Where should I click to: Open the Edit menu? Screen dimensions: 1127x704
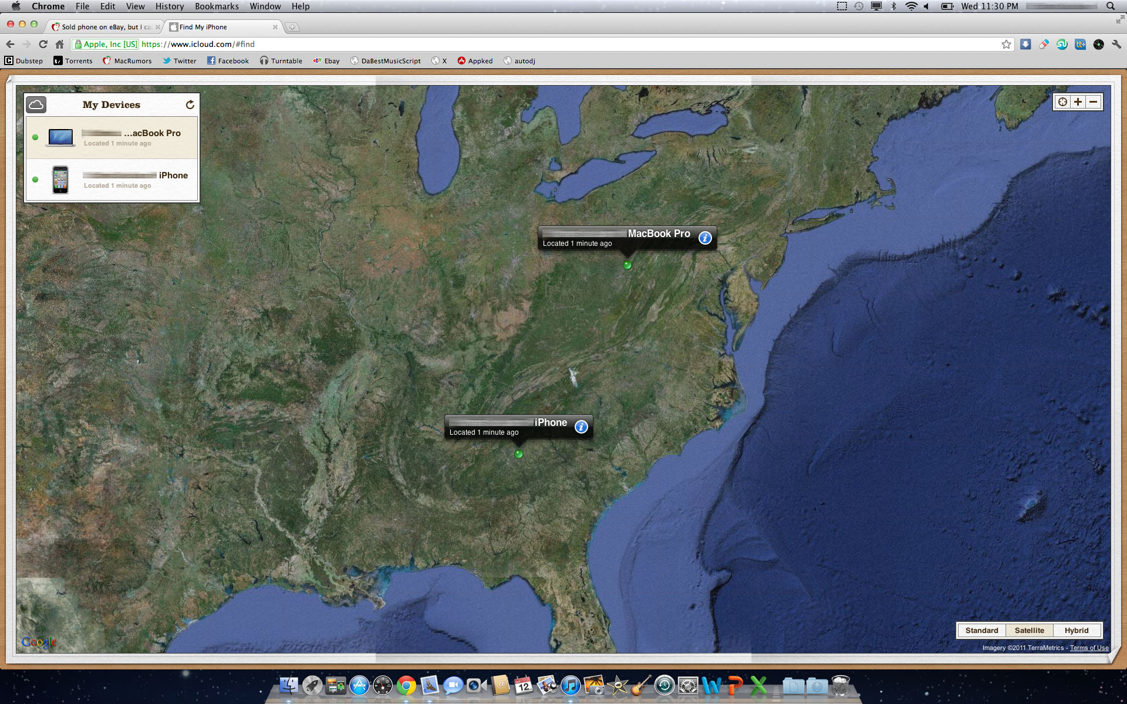coord(107,6)
